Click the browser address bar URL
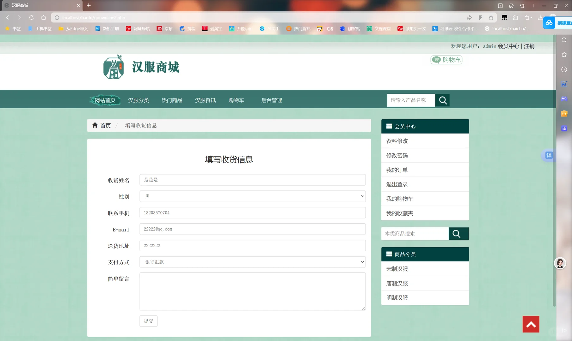The width and height of the screenshot is (572, 341). point(94,18)
